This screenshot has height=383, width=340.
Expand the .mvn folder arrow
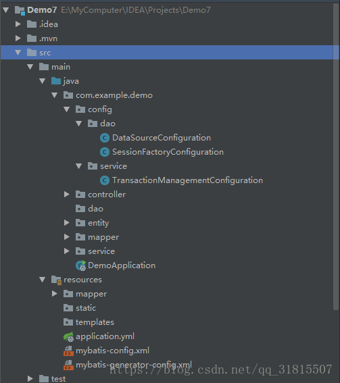pos(18,38)
